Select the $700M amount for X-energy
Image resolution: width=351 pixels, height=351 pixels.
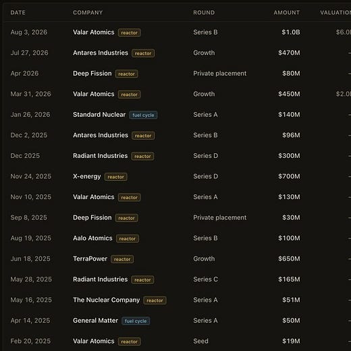coord(289,176)
